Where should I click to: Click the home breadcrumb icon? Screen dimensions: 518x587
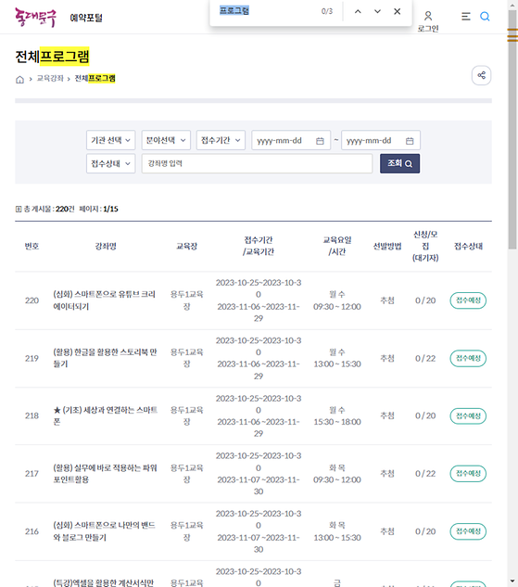[x=19, y=79]
